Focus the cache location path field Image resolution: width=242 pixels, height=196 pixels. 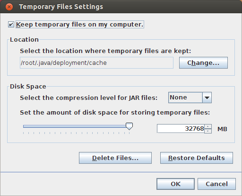click(96, 63)
